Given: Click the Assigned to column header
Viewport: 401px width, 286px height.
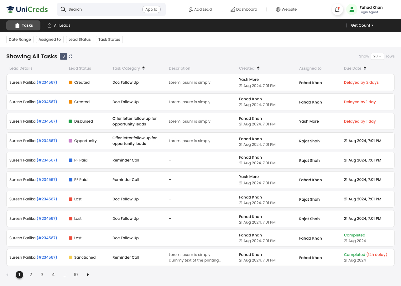Looking at the screenshot, I should tap(310, 68).
